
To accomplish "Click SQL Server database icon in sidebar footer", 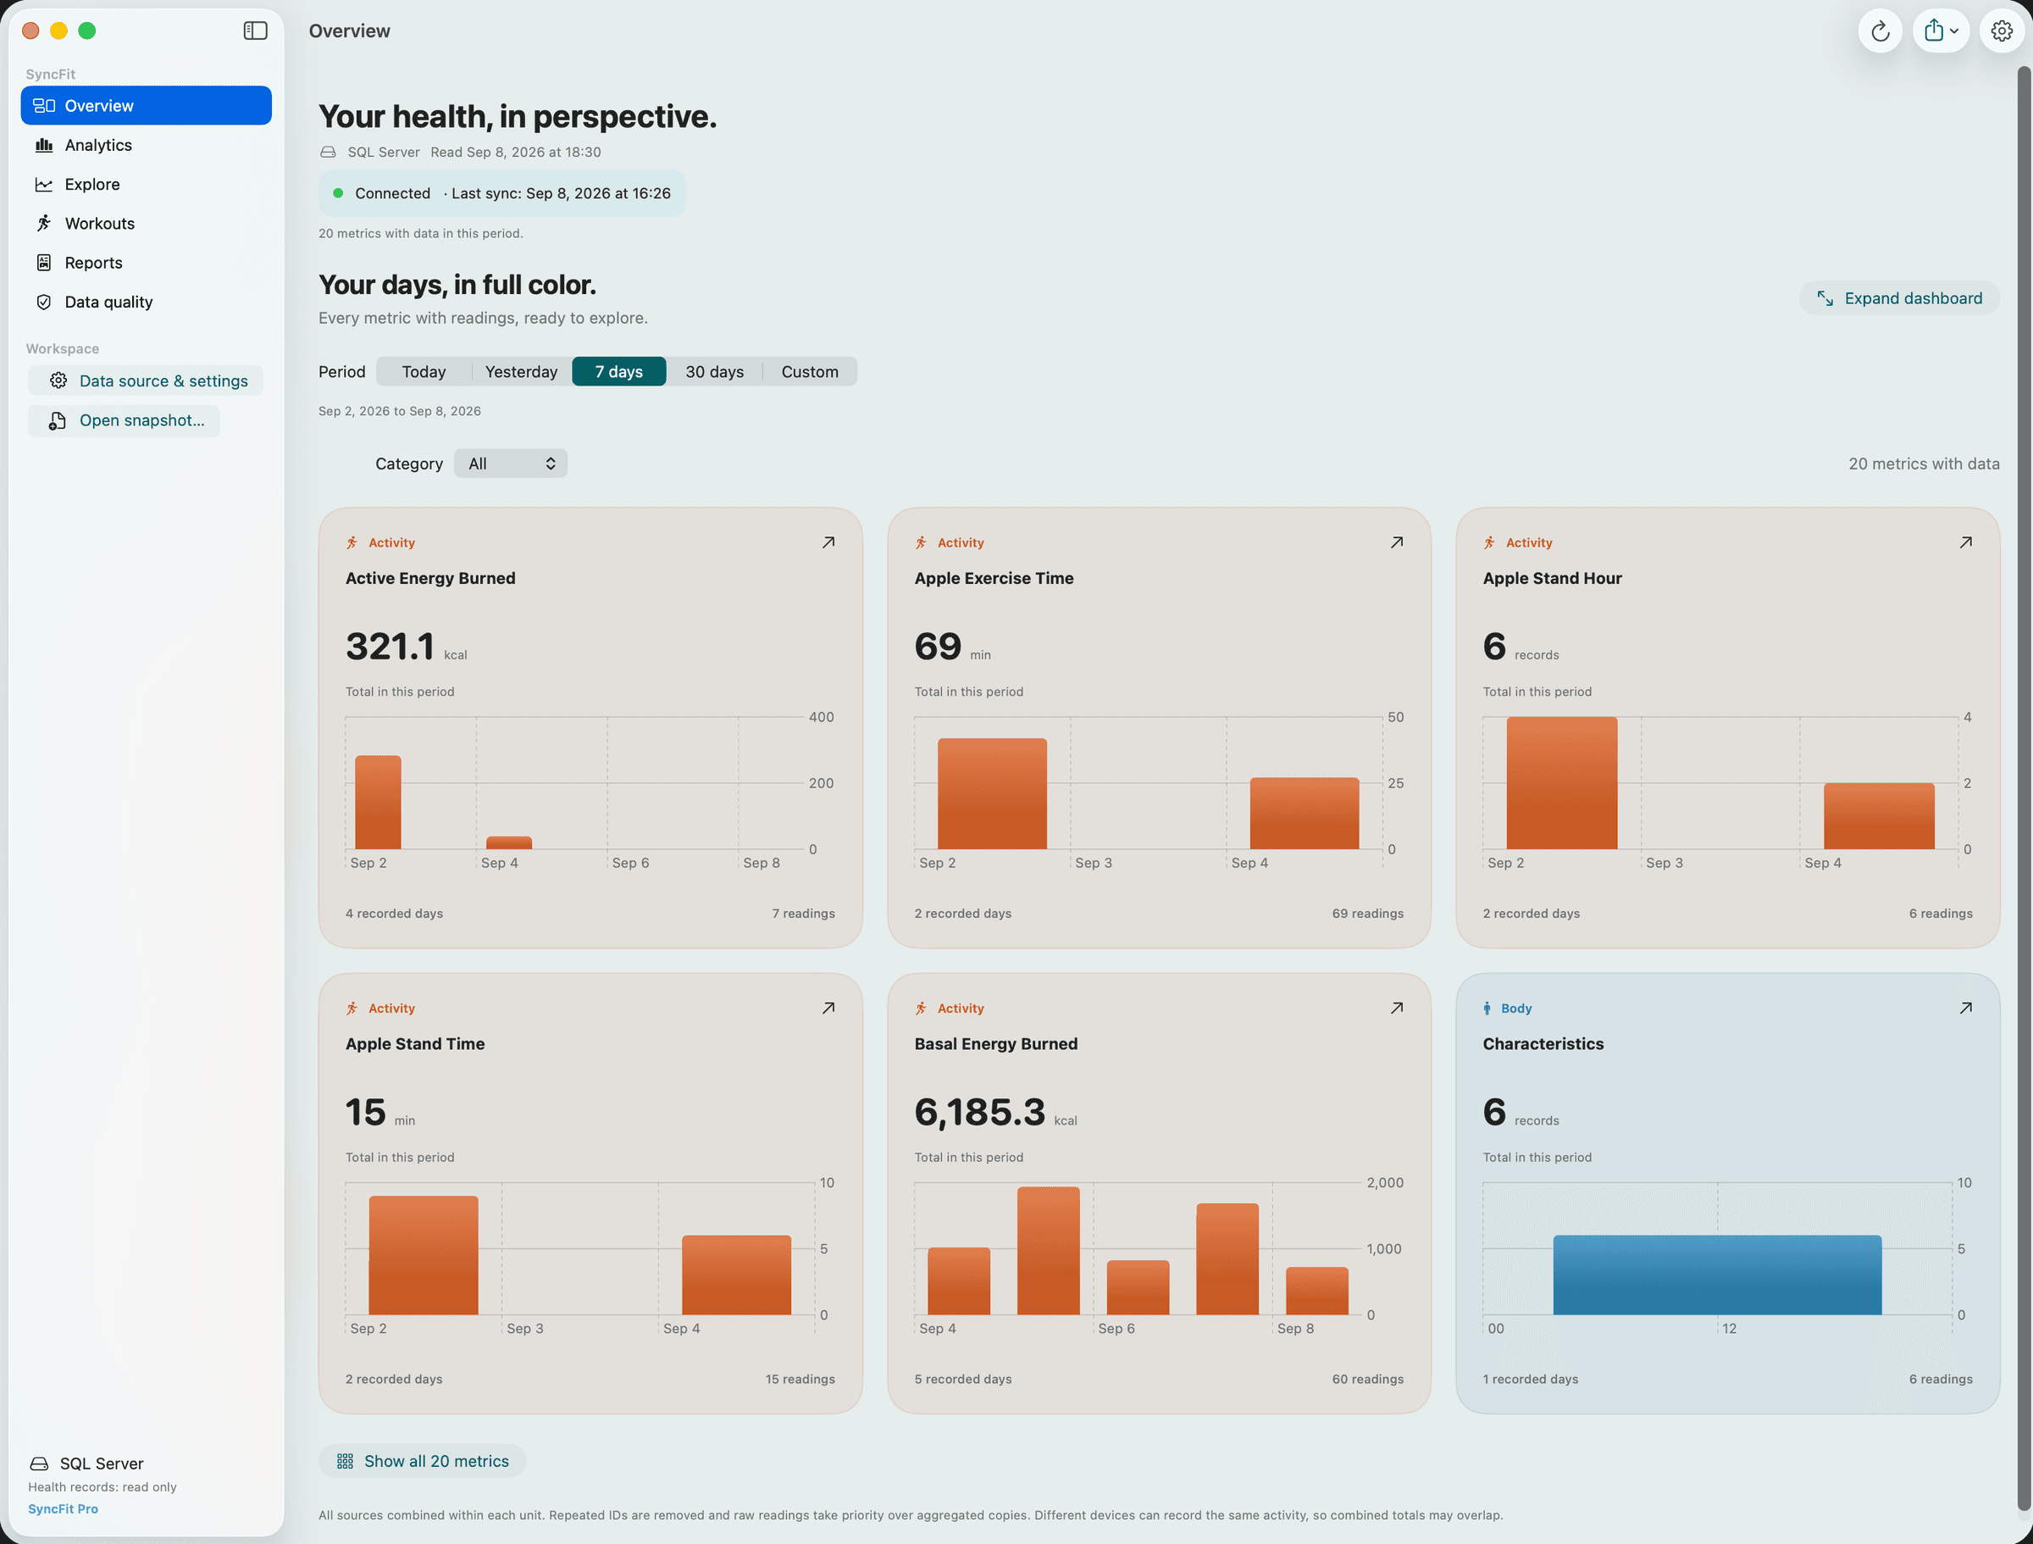I will coord(40,1464).
